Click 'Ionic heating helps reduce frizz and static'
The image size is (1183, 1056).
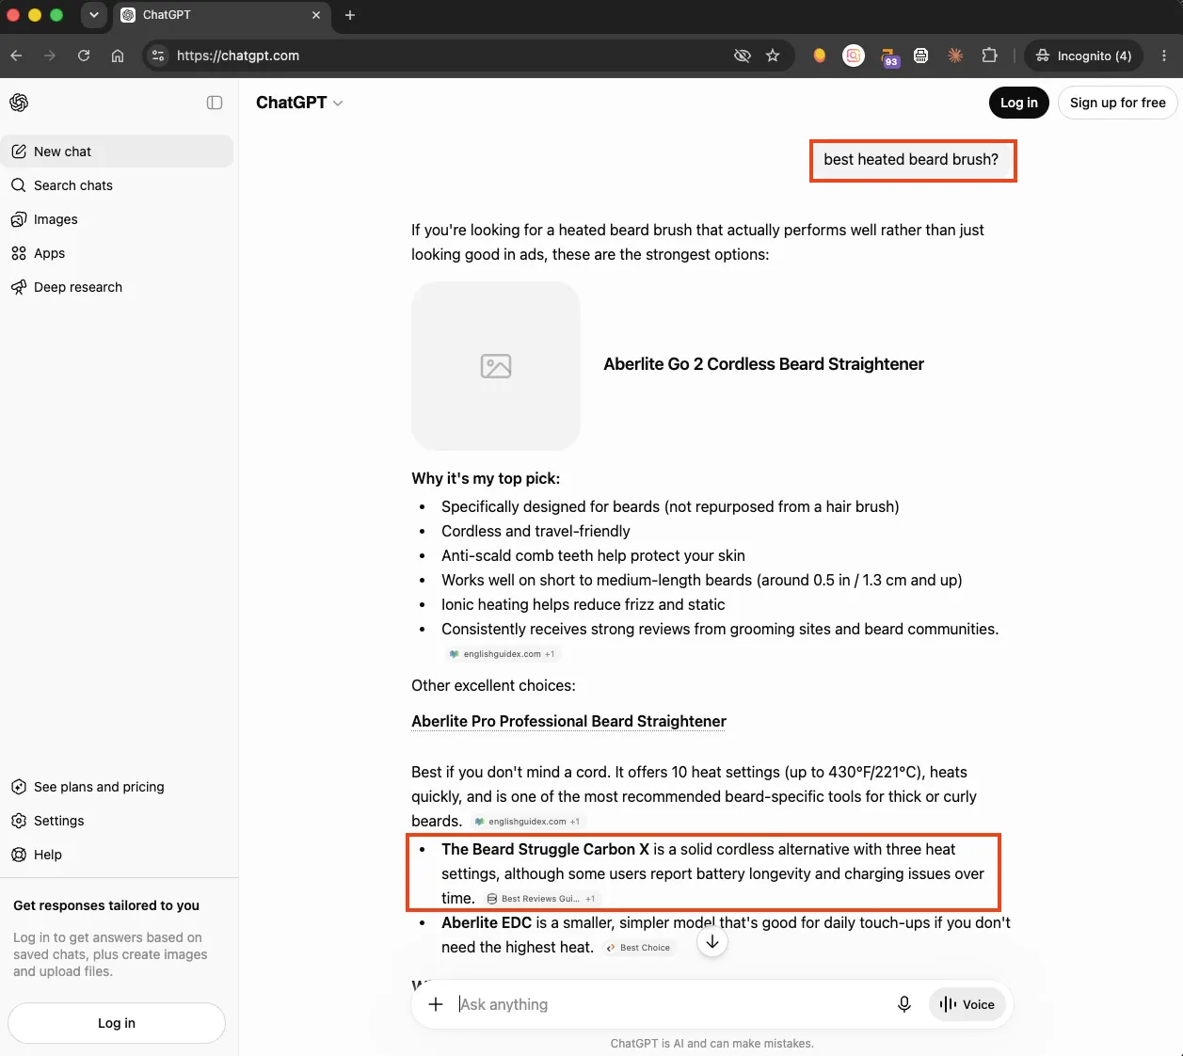[x=583, y=604]
